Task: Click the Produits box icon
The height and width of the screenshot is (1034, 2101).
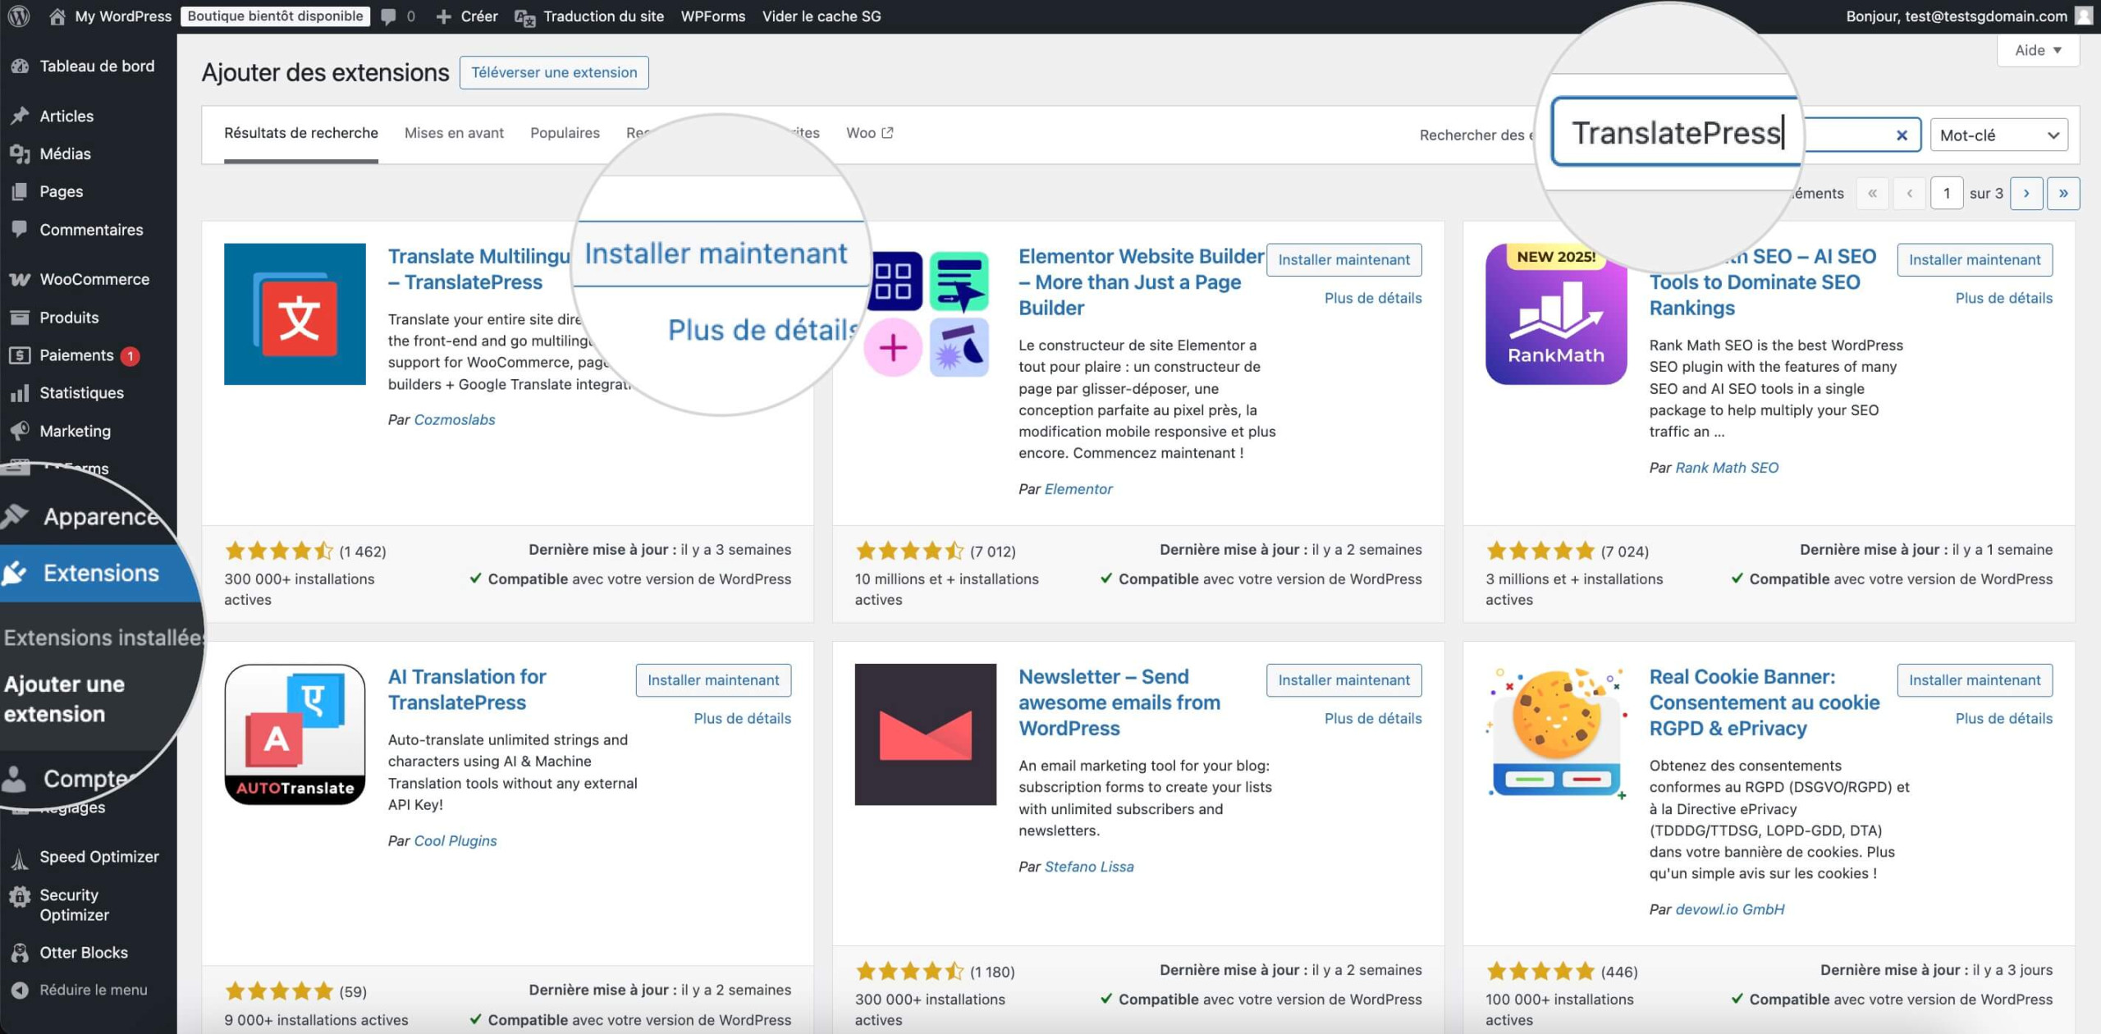Action: tap(20, 317)
